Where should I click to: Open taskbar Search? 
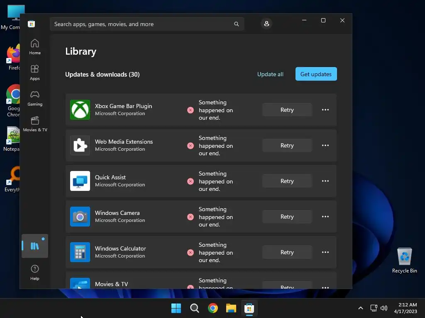click(x=195, y=308)
